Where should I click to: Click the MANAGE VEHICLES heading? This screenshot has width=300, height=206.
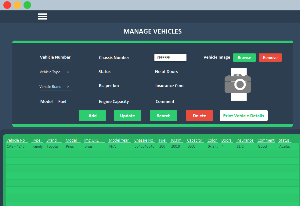(x=153, y=31)
